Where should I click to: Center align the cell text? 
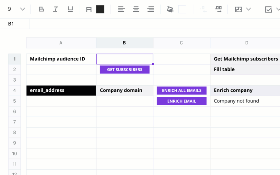click(136, 9)
